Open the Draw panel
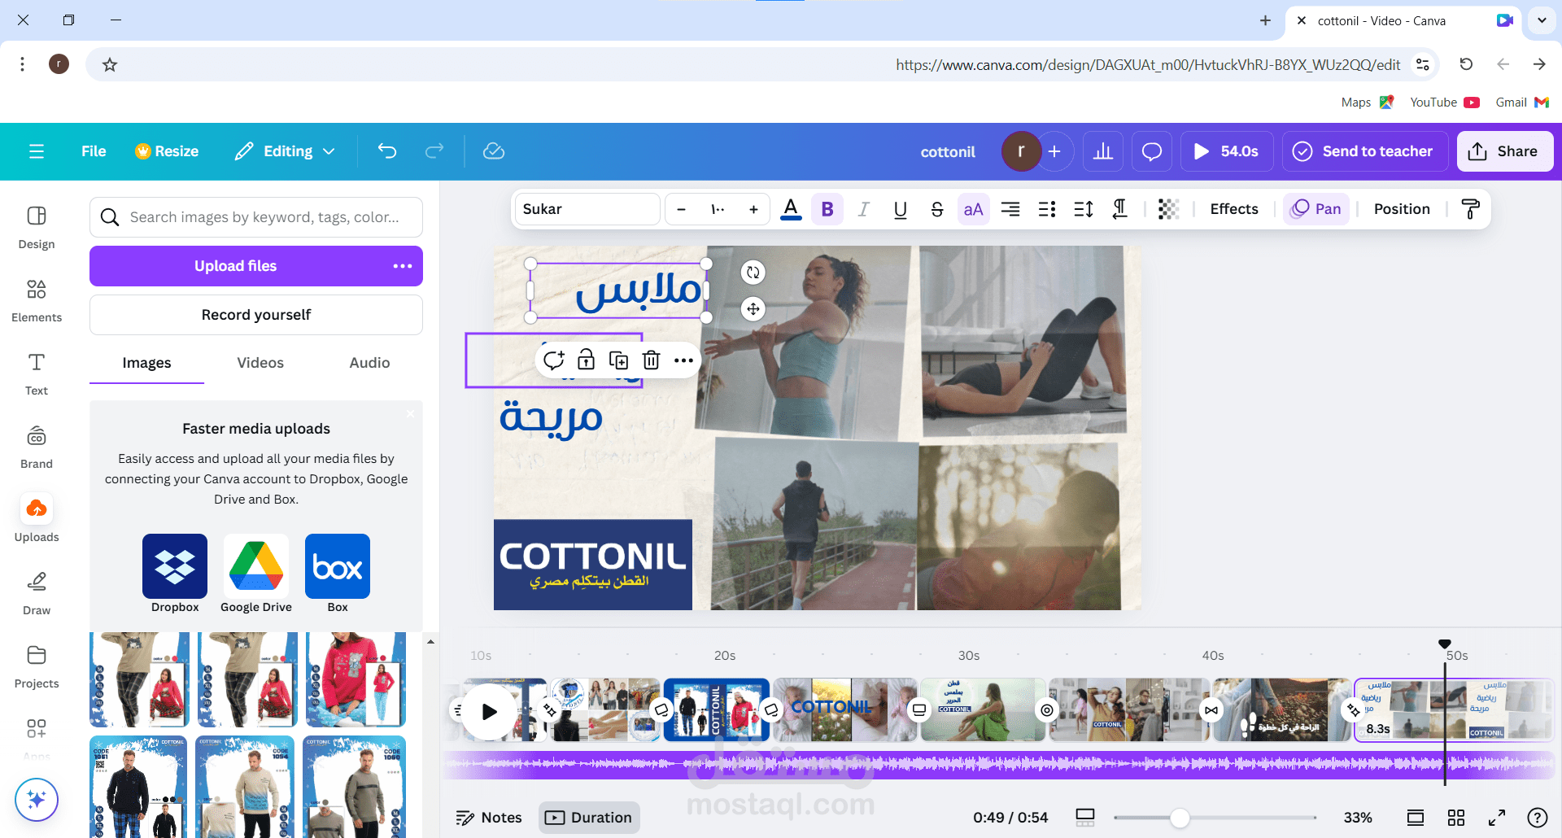The height and width of the screenshot is (838, 1562). click(37, 594)
